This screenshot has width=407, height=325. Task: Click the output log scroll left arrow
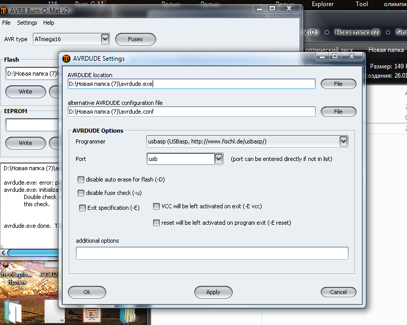click(x=3, y=252)
